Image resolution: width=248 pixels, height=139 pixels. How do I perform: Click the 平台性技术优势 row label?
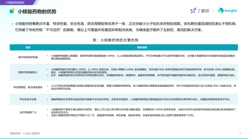point(28,99)
